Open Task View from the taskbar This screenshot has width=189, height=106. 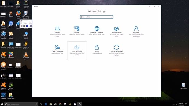pyautogui.click(x=41, y=104)
